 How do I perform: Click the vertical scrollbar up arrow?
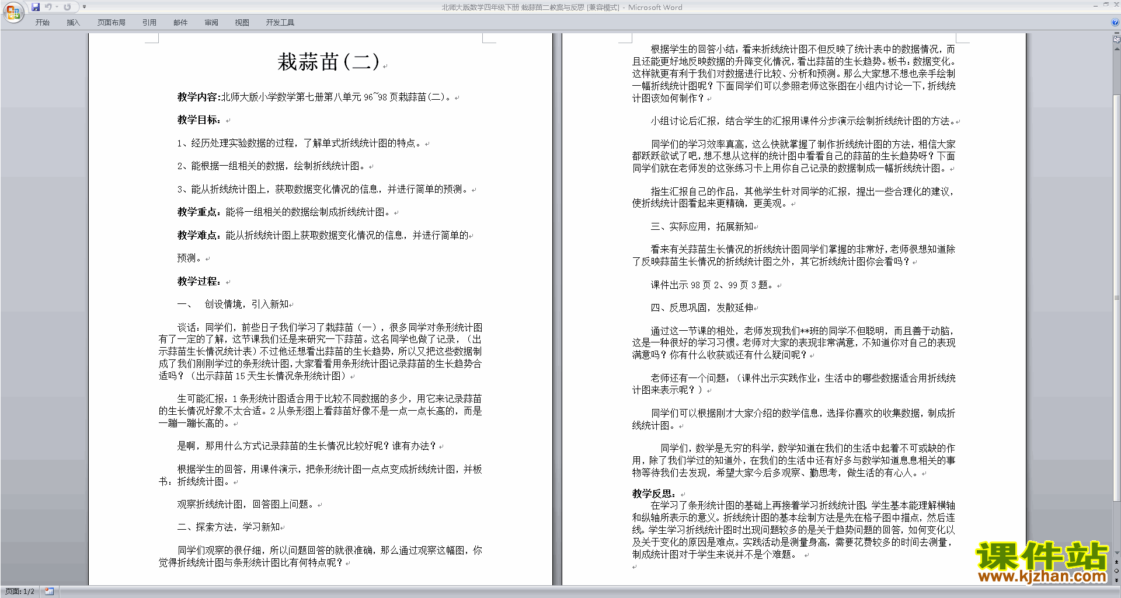pos(1116,50)
